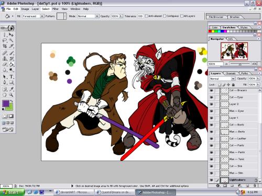Select the Healing Brush tool
Screen dimensions: 262x196
pos(5,53)
